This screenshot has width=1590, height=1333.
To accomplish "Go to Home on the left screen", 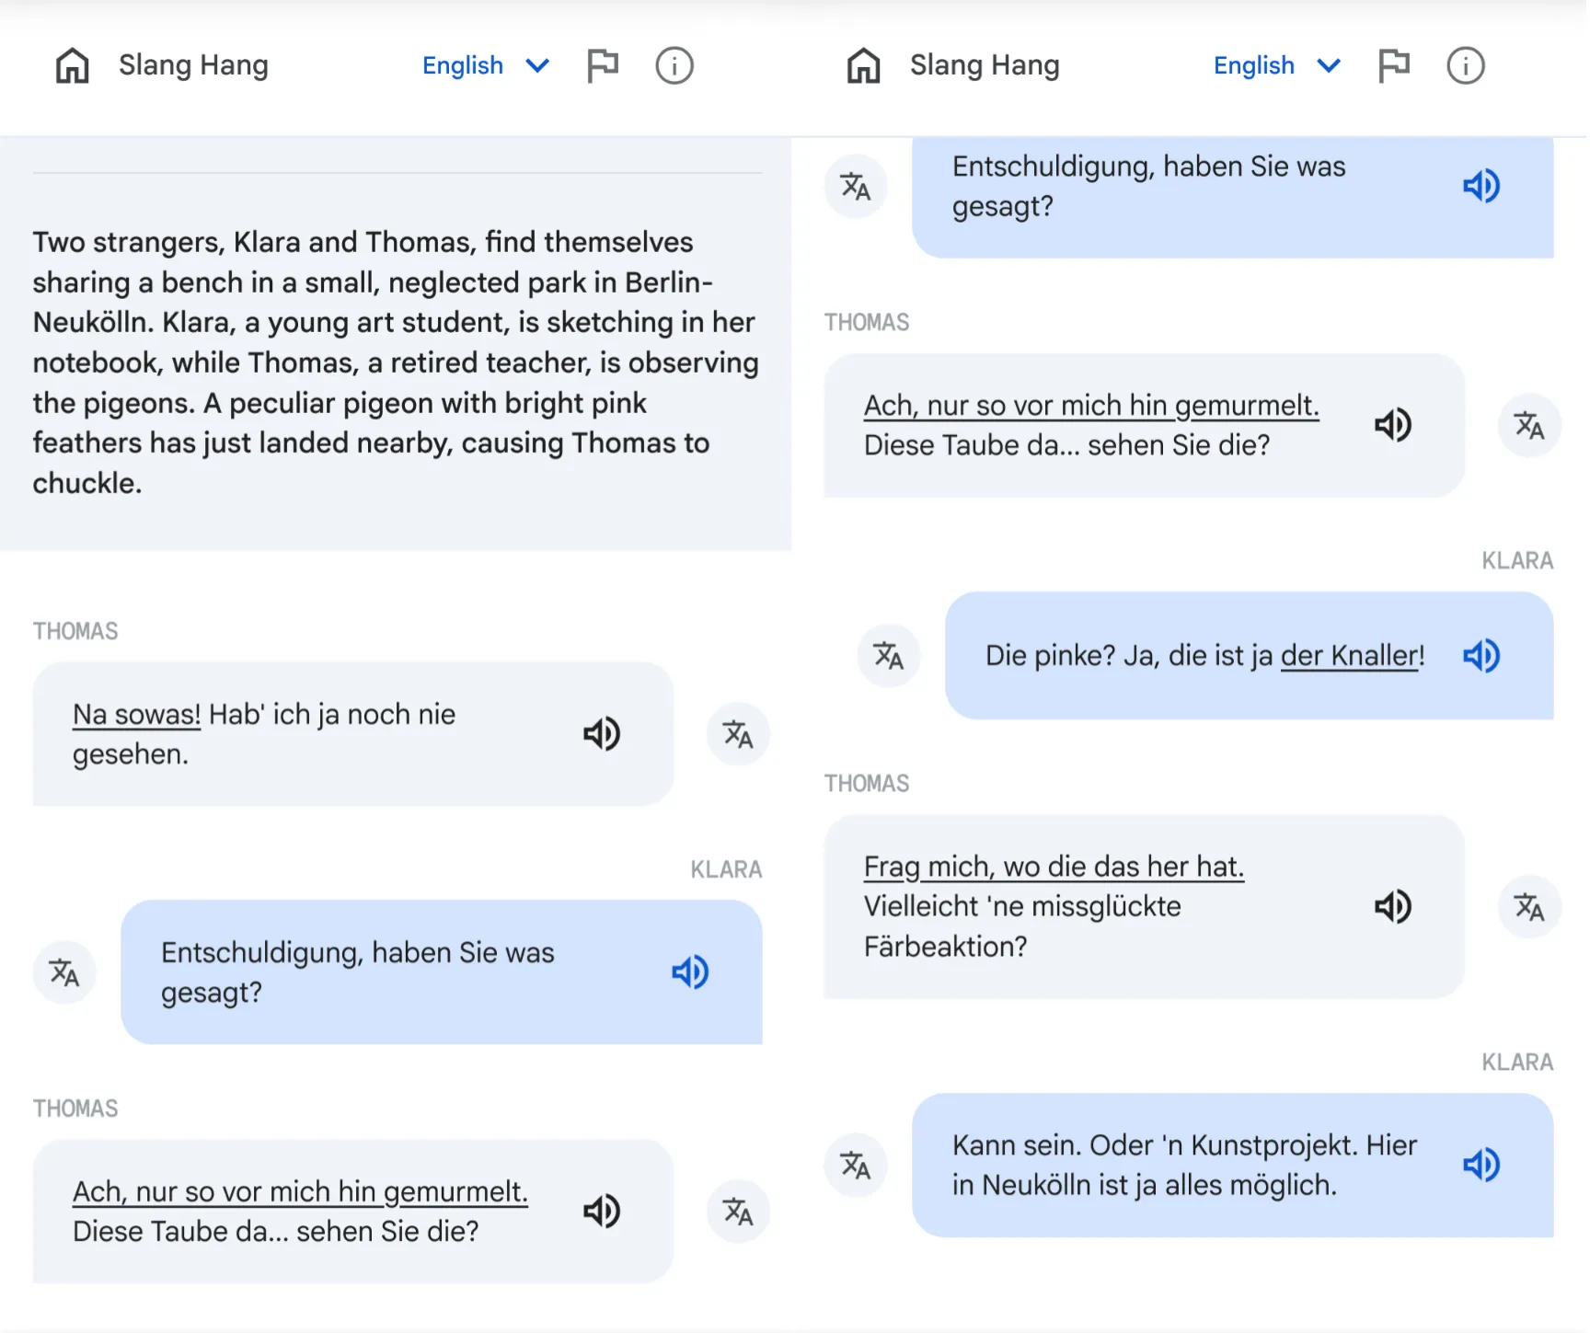I will click(73, 65).
